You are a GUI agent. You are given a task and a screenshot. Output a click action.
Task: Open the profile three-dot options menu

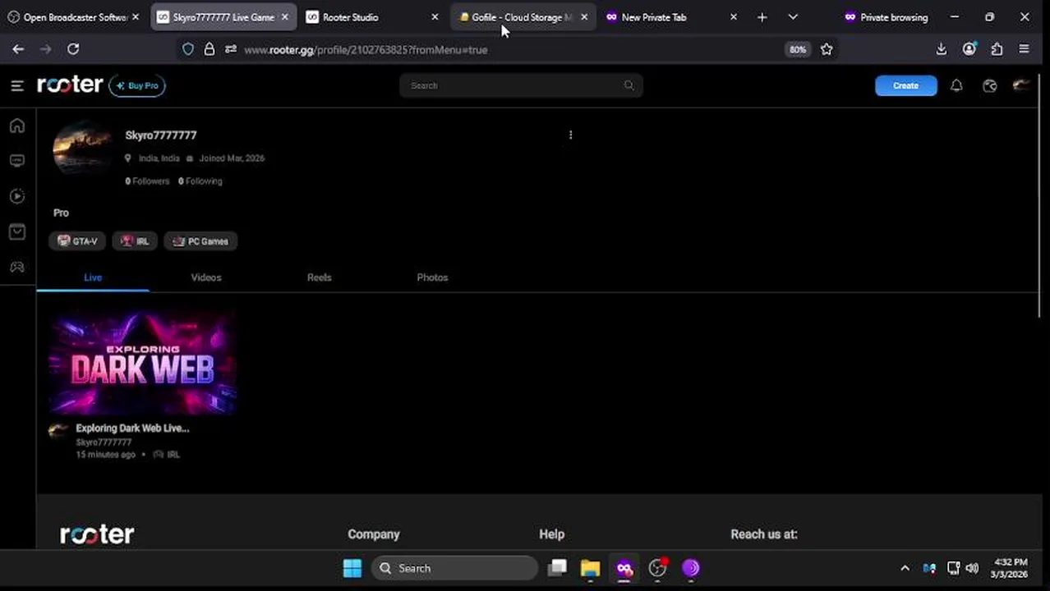click(x=570, y=135)
